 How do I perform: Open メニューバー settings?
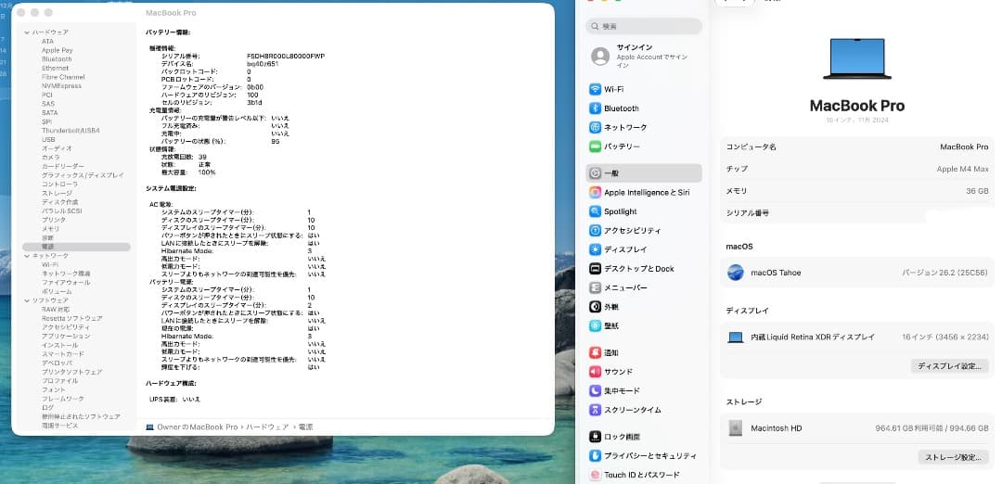pyautogui.click(x=644, y=288)
